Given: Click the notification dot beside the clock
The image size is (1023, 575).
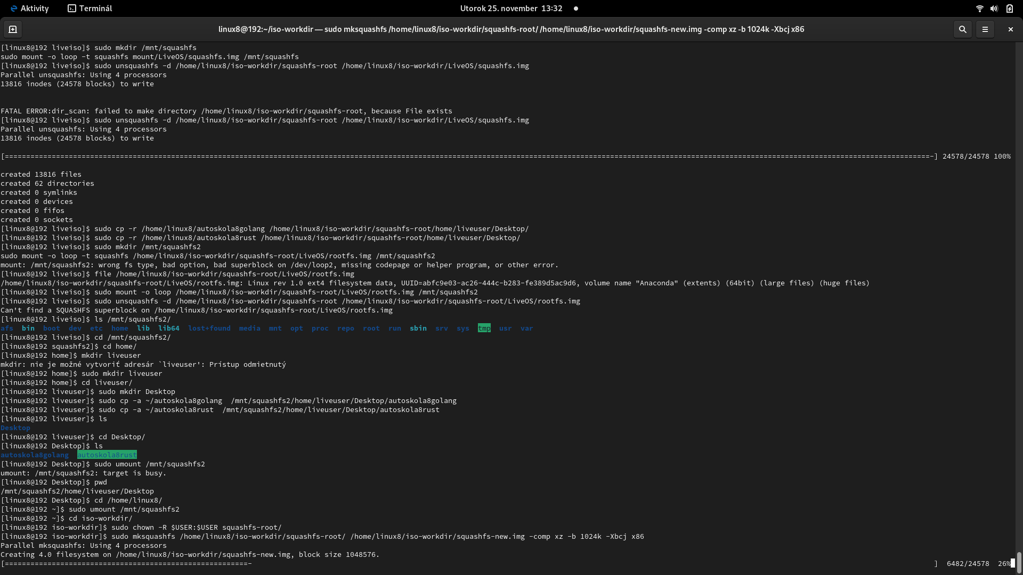Looking at the screenshot, I should click(576, 9).
